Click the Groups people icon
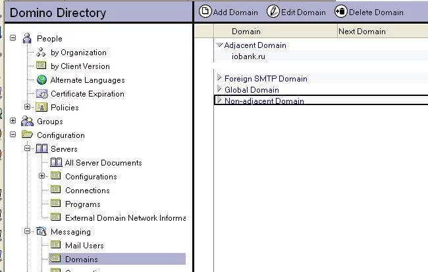 (27, 122)
